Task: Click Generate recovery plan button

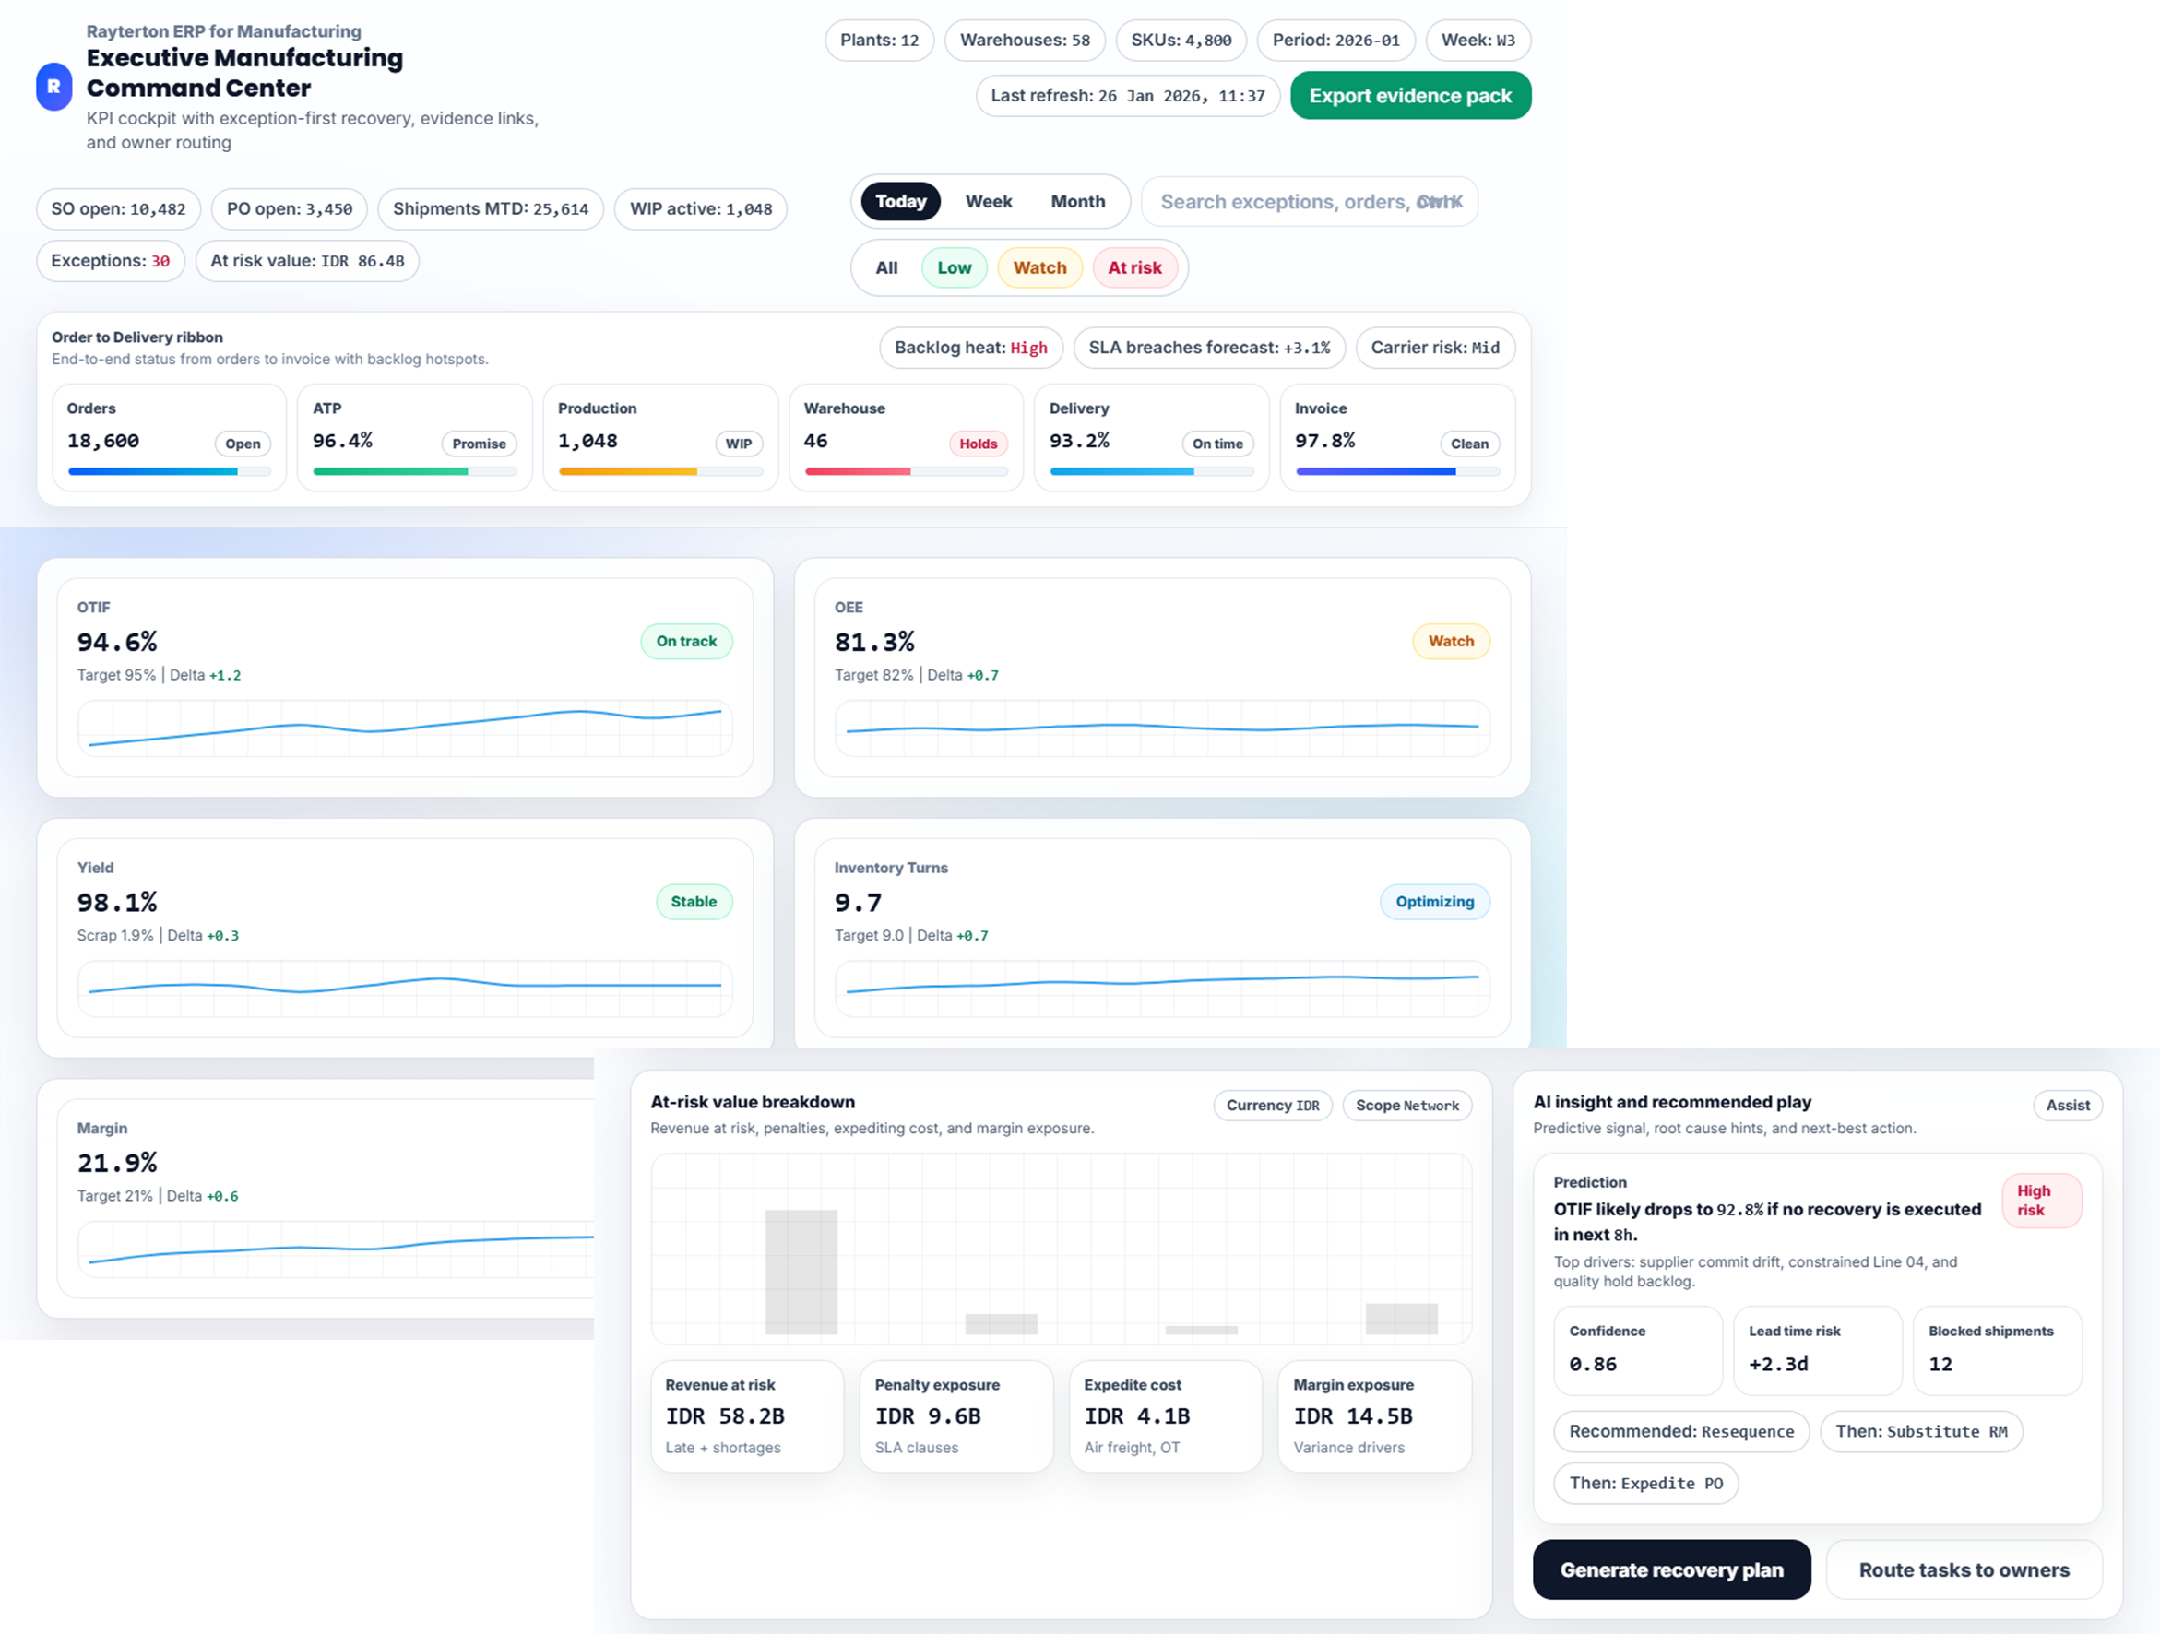Action: tap(1671, 1569)
